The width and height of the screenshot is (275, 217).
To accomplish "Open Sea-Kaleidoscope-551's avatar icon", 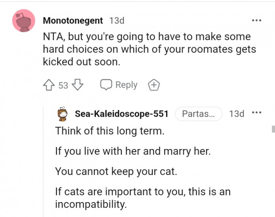I will [62, 114].
